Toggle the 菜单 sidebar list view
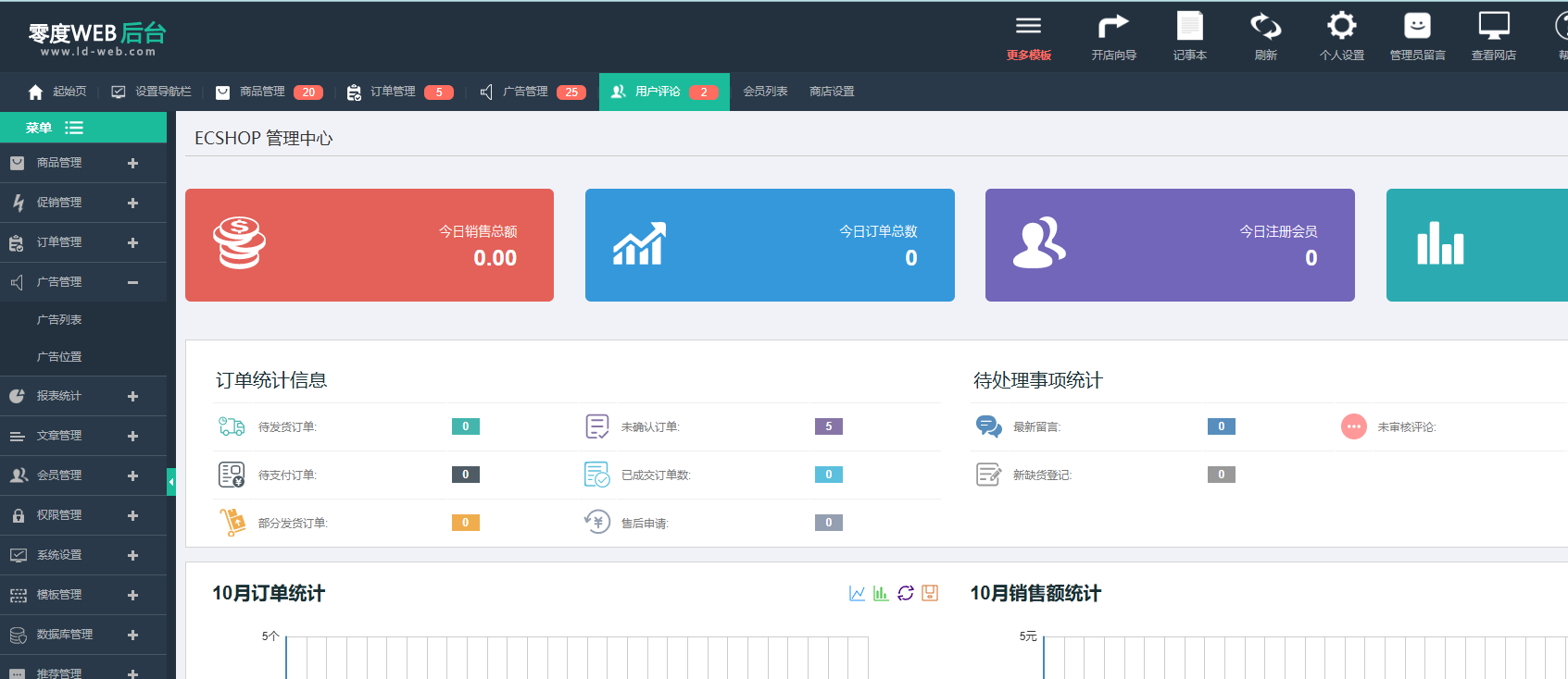The image size is (1568, 679). (x=74, y=128)
